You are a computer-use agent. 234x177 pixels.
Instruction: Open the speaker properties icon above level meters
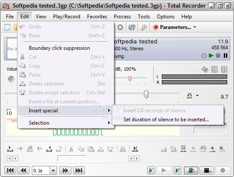point(205,69)
